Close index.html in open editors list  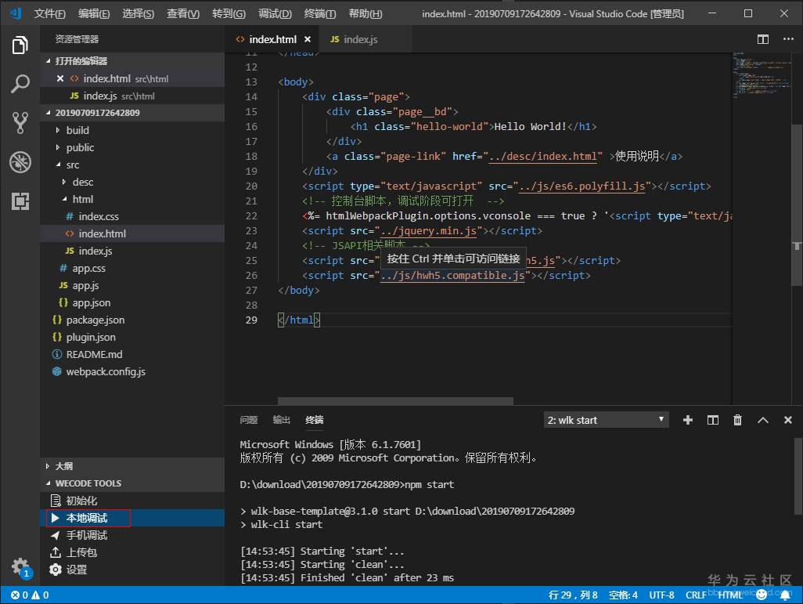[x=60, y=78]
